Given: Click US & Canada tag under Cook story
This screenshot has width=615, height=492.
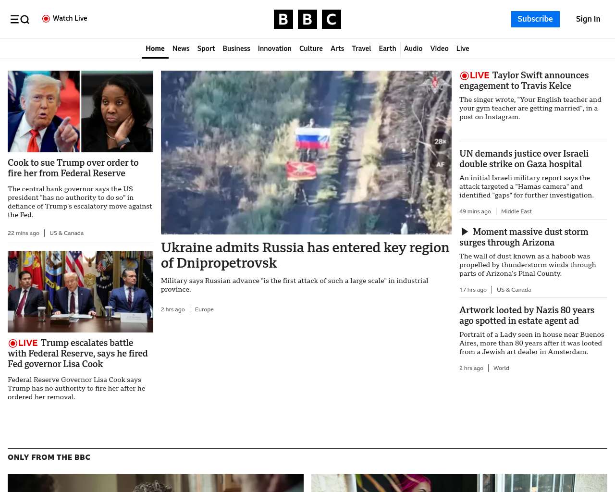Looking at the screenshot, I should 66,233.
